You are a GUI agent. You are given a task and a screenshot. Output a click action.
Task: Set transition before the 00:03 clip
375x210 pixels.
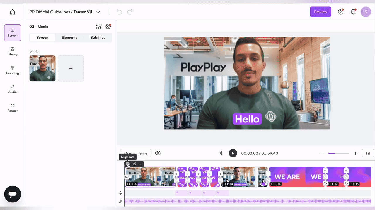click(x=346, y=177)
